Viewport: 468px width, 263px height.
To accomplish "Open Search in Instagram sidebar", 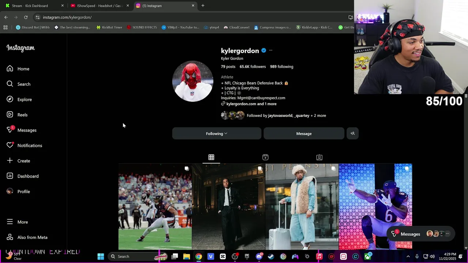I will (19, 84).
